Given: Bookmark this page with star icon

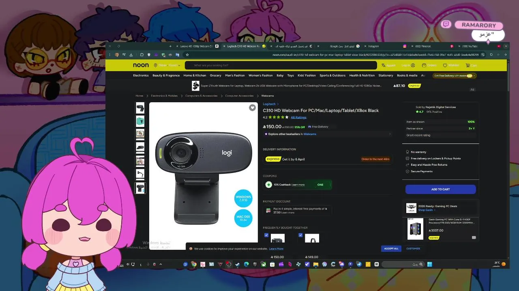Looking at the screenshot, I should (x=187, y=55).
